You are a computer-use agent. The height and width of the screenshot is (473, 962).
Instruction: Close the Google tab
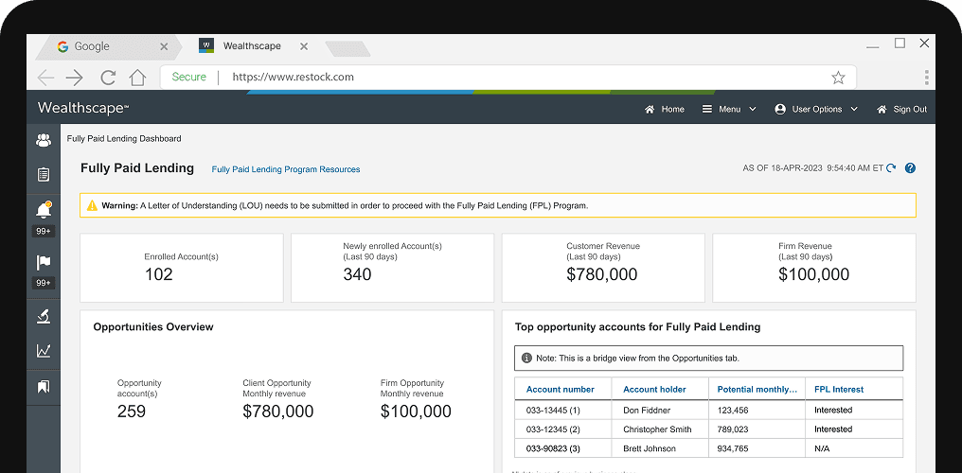pyautogui.click(x=164, y=46)
